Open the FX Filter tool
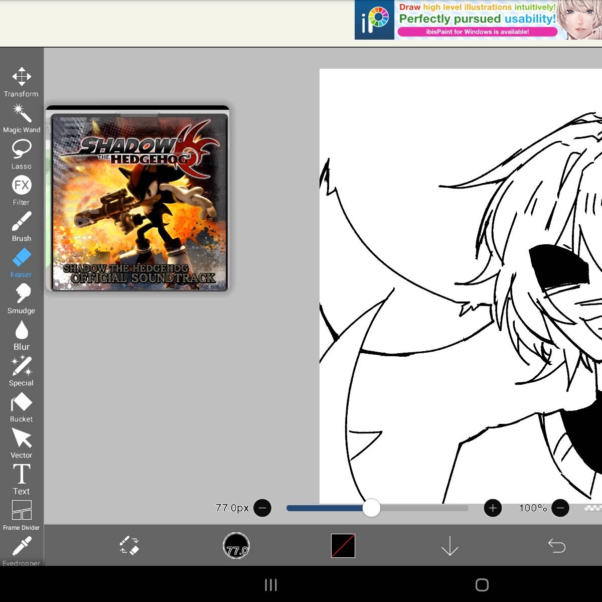This screenshot has height=602, width=602. [x=22, y=191]
